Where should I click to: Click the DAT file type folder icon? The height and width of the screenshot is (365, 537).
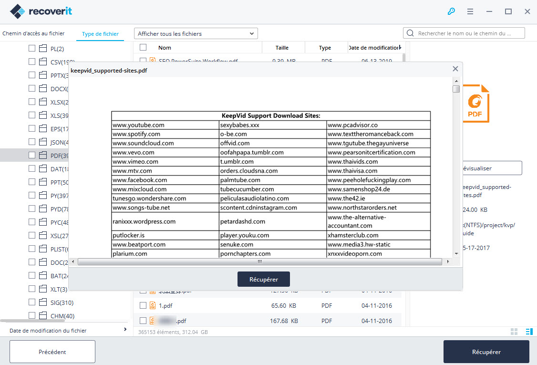43,168
